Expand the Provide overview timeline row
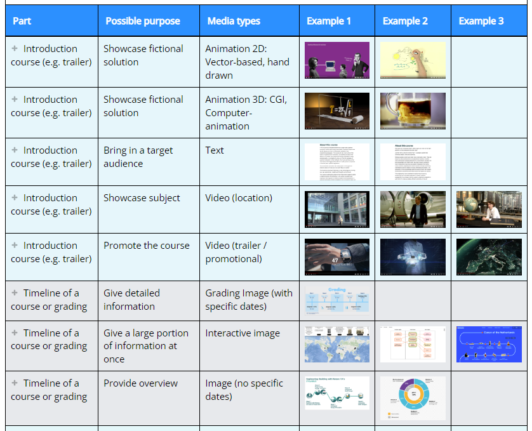The image size is (532, 431). pyautogui.click(x=15, y=383)
